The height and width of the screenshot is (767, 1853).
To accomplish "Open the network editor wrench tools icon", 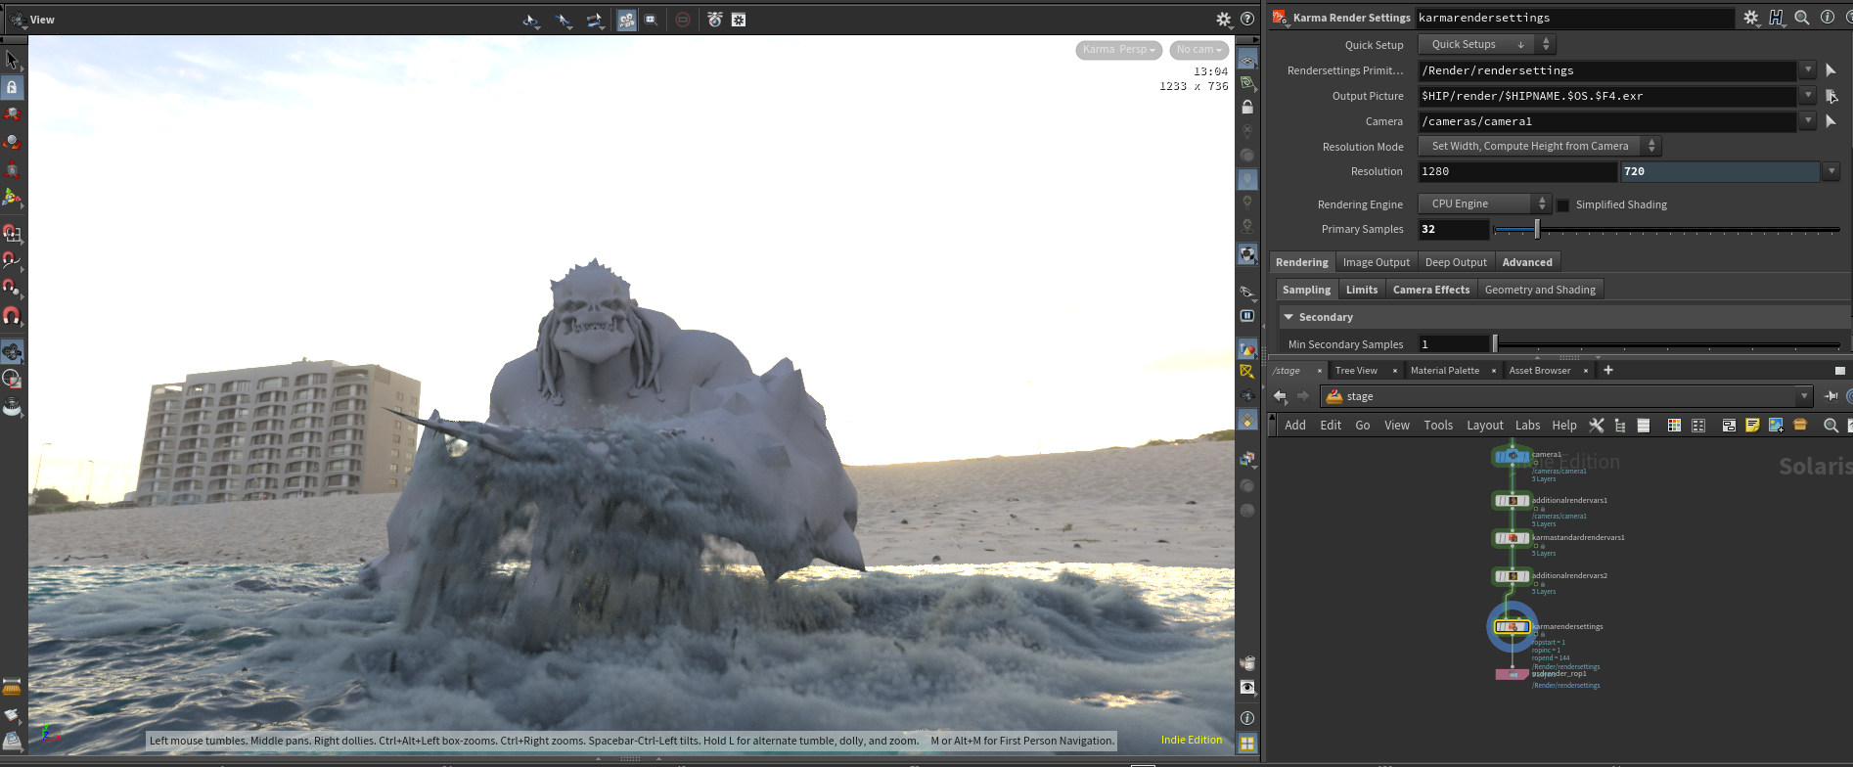I will click(x=1597, y=425).
